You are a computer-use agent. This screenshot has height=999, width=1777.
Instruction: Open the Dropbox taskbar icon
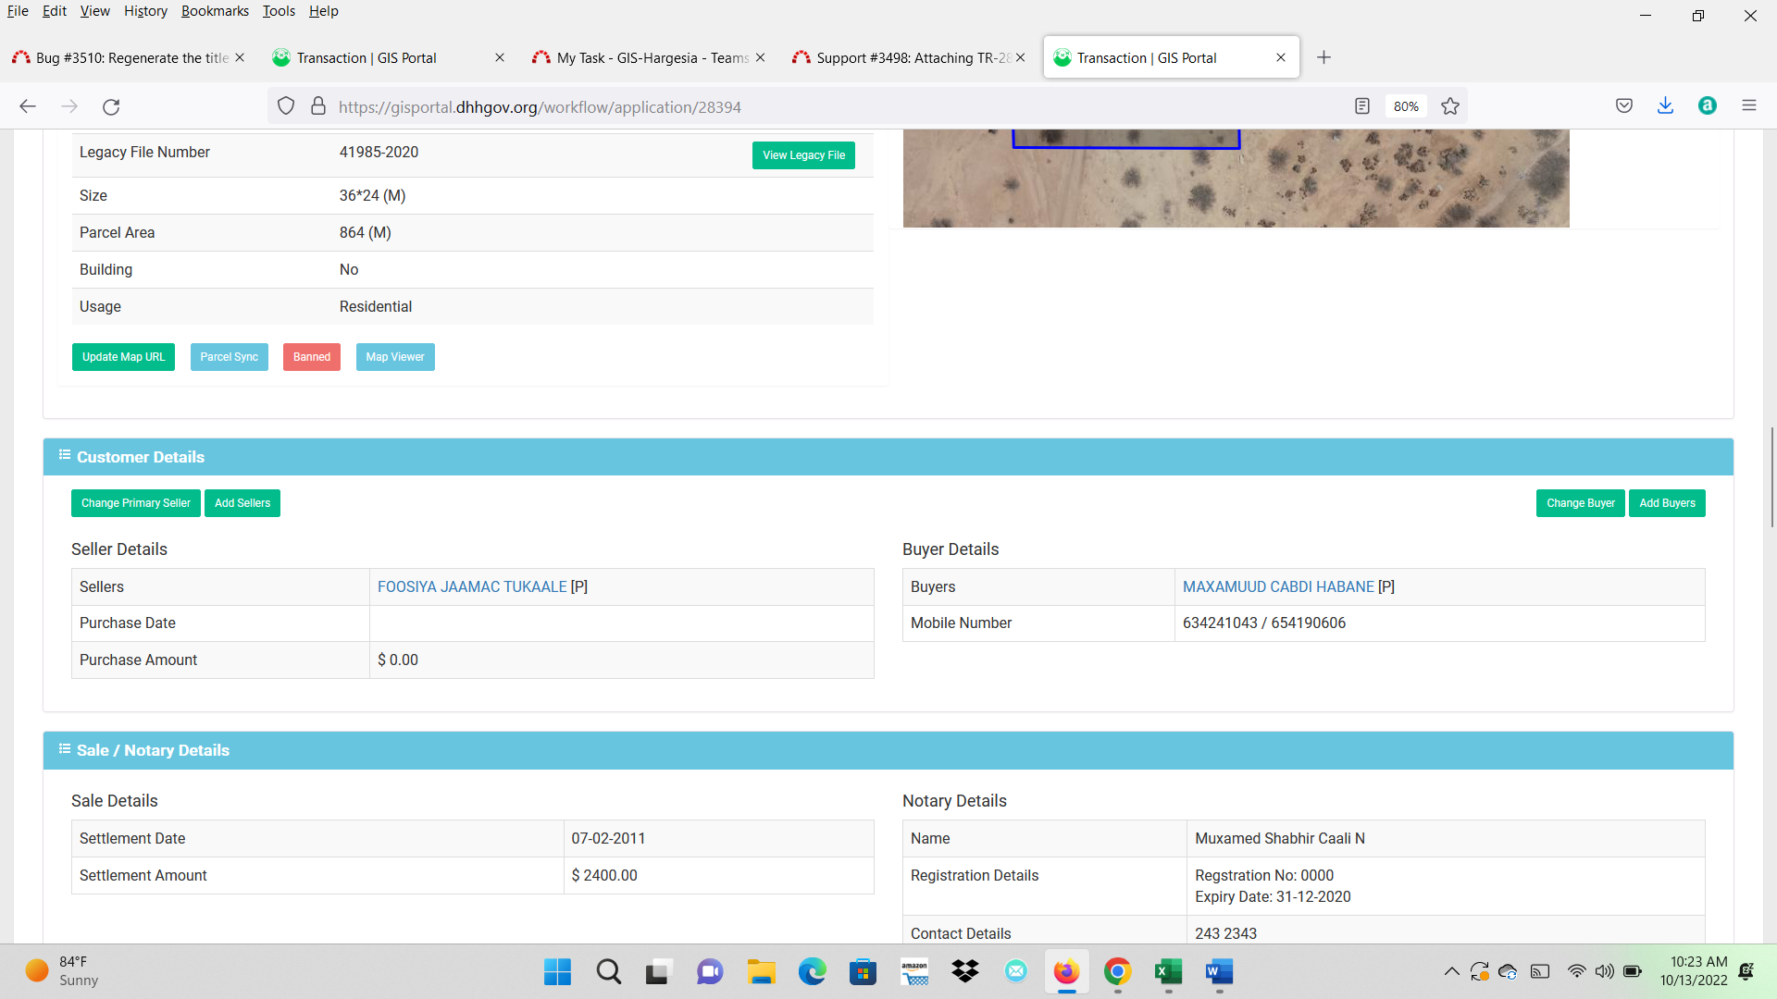[x=965, y=971]
